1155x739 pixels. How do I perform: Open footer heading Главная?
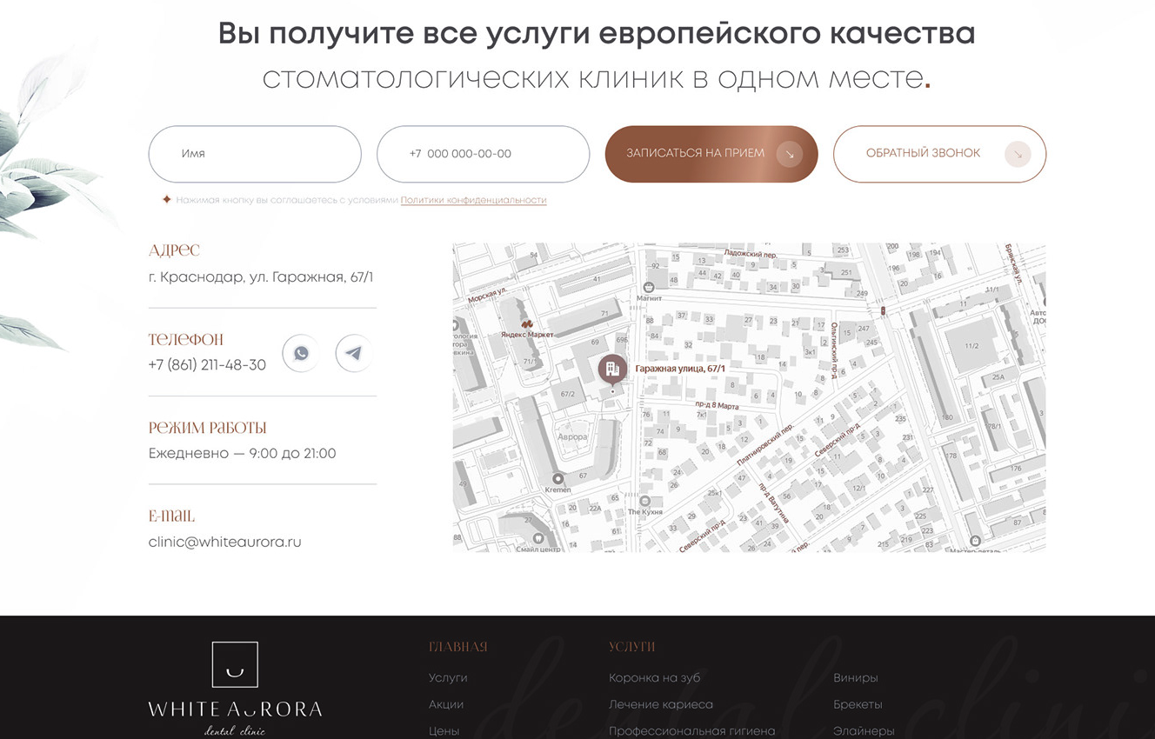[x=458, y=647]
